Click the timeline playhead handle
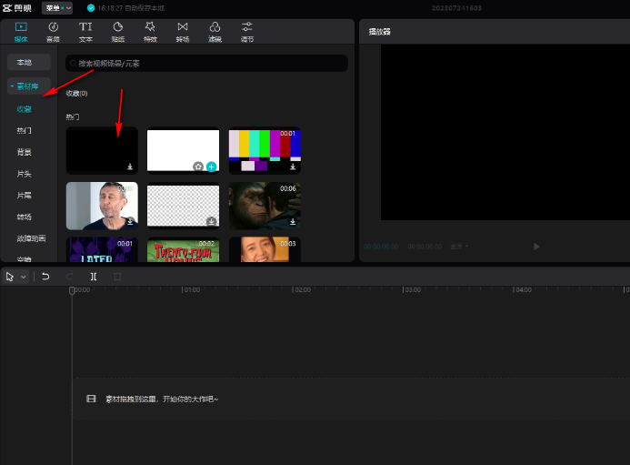The width and height of the screenshot is (630, 465). point(72,290)
